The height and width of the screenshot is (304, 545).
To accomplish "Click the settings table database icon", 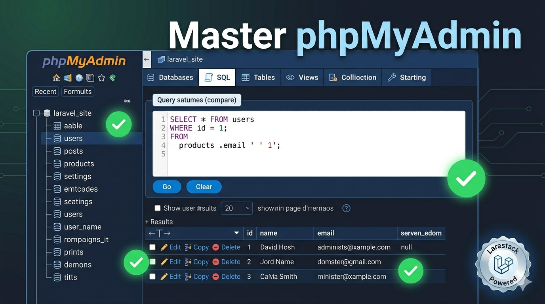I will (57, 177).
